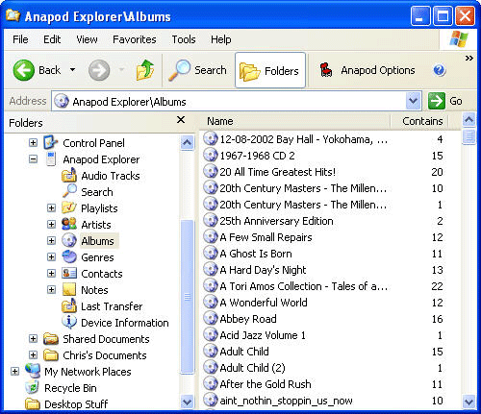Select the Anapod Explorer iPod icon

tap(51, 158)
